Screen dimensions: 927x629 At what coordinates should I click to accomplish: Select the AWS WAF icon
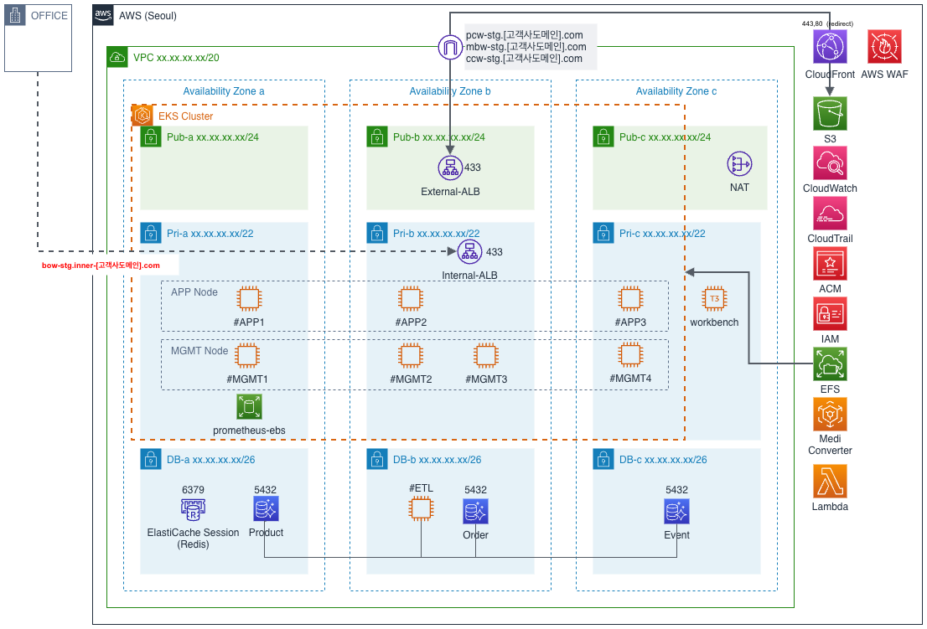point(884,46)
